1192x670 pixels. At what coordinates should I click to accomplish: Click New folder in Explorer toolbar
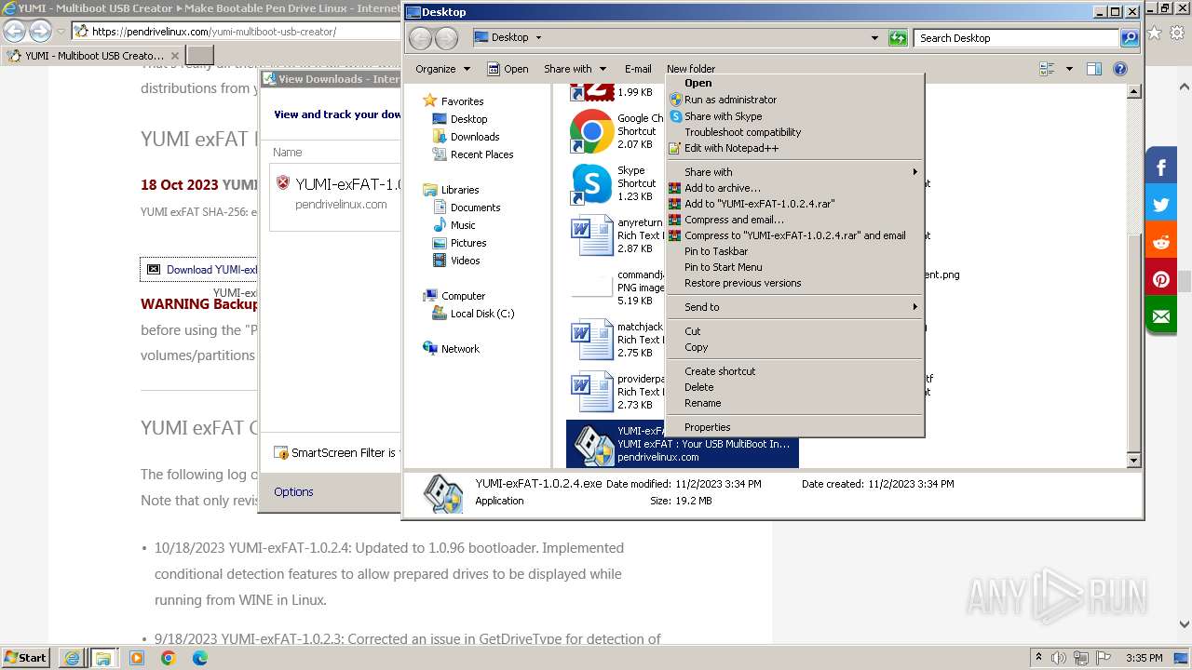pyautogui.click(x=691, y=69)
